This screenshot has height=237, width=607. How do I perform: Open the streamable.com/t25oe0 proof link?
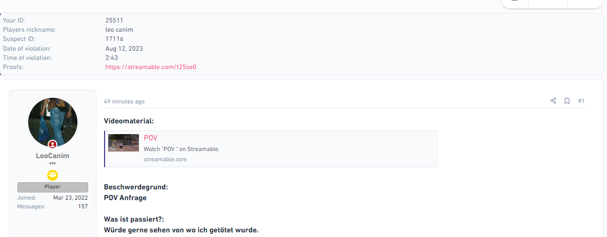click(151, 67)
